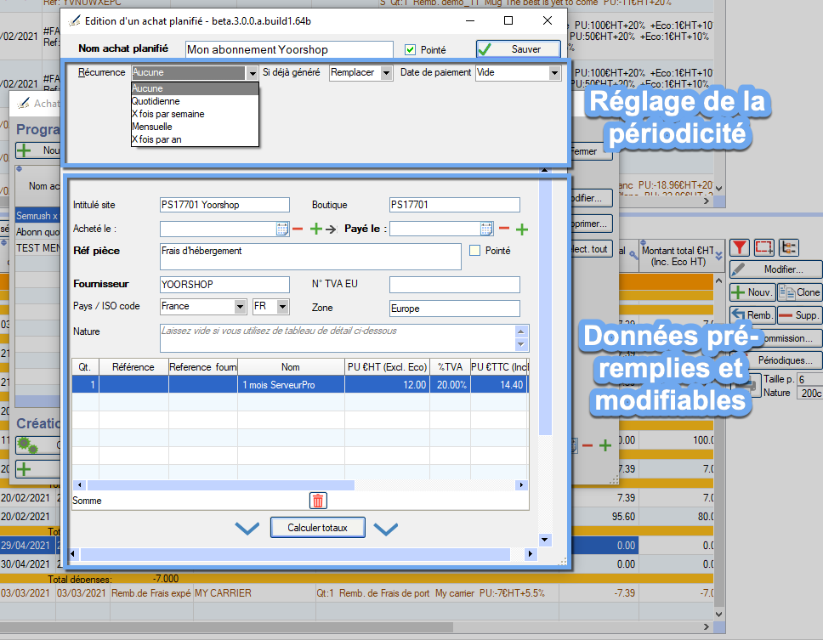823x640 pixels.
Task: Select Aucune in recurrence list
Action: click(x=195, y=88)
